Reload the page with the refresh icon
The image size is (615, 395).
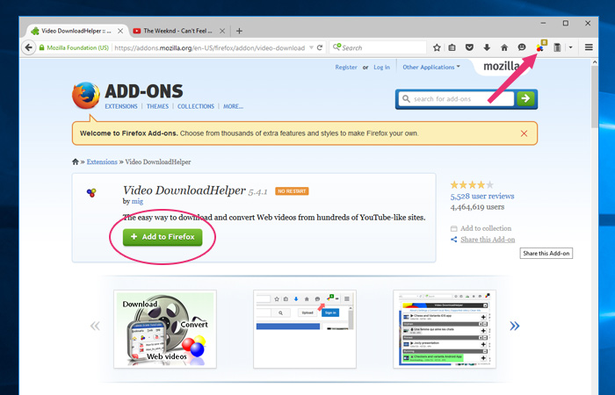(320, 47)
